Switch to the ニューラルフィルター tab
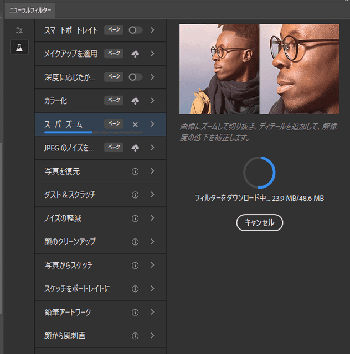The height and width of the screenshot is (354, 350). [x=30, y=11]
